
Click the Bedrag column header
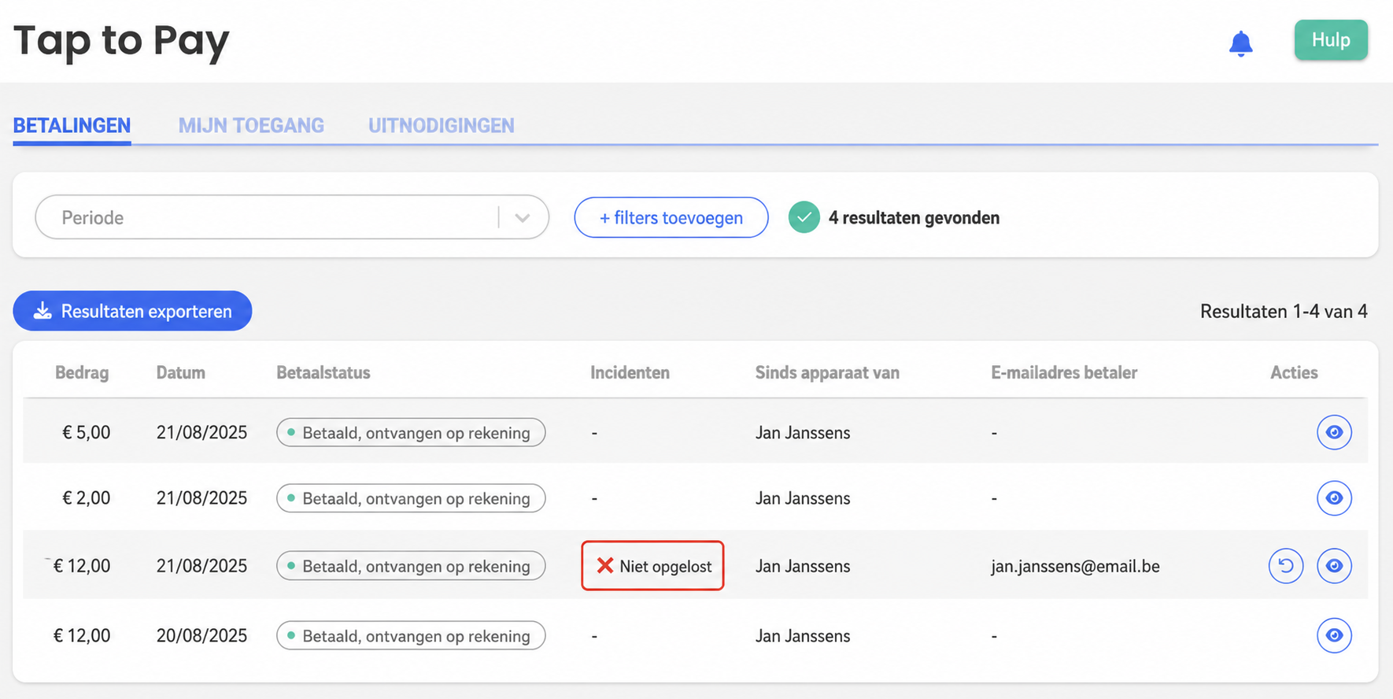[82, 372]
